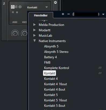The image size is (106, 110).
Task: Expand the Melda Production vendor folder
Action: pos(34,25)
